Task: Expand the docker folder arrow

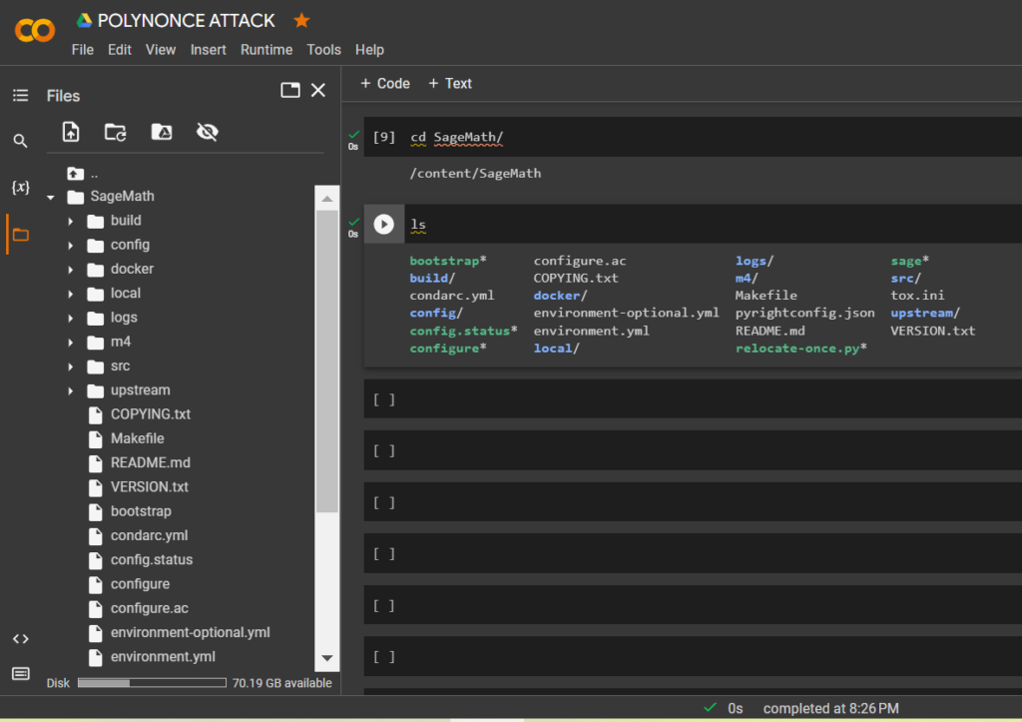Action: pyautogui.click(x=71, y=270)
